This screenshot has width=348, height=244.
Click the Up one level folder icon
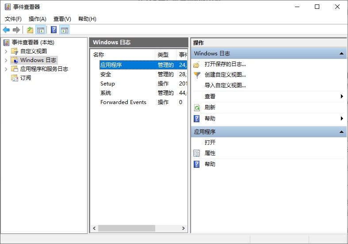[30, 30]
